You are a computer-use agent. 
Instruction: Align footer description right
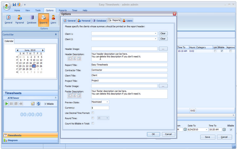tap(79, 96)
